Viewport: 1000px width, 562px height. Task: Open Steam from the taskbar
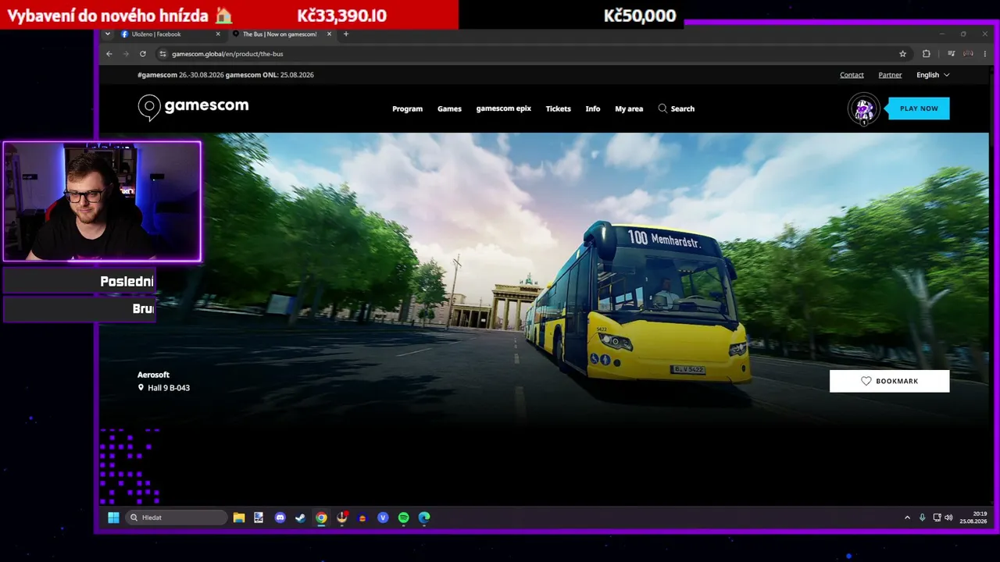(x=301, y=518)
